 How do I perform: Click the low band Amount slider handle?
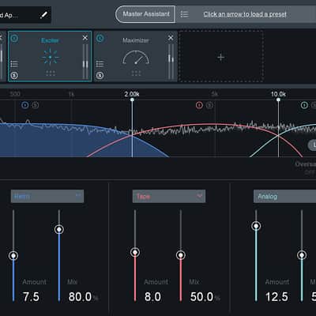(x=13, y=255)
